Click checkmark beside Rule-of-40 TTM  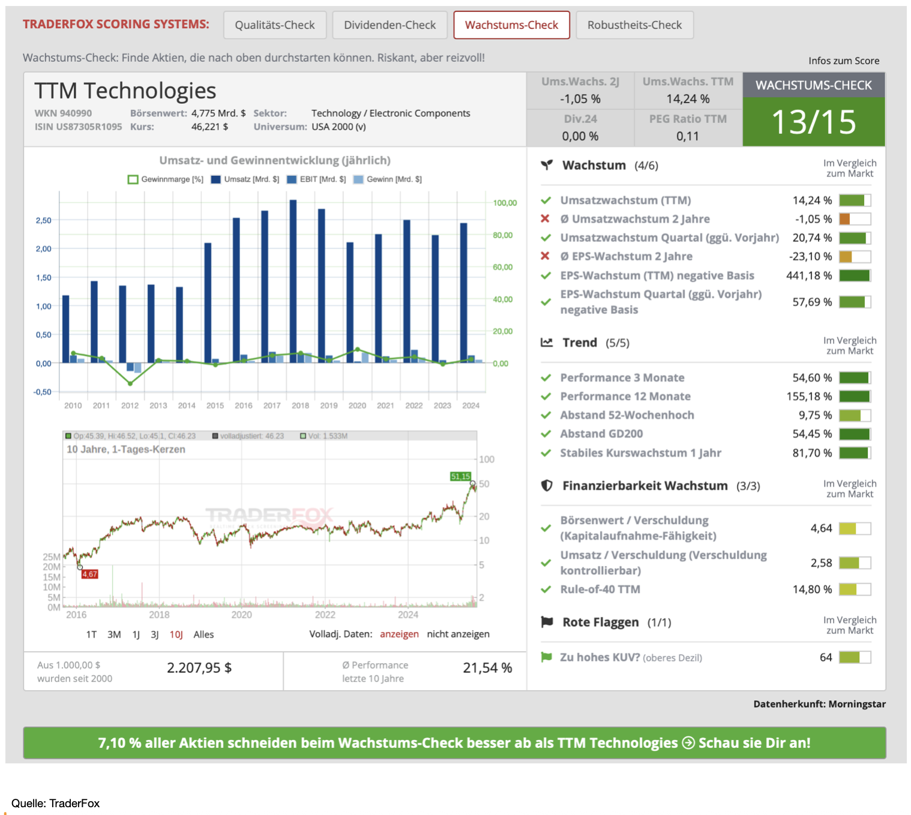[x=546, y=589]
